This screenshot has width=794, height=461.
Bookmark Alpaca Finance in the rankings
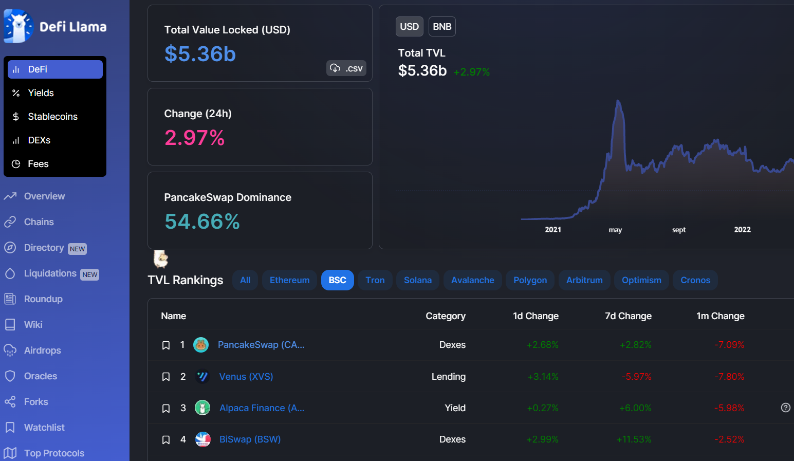pyautogui.click(x=166, y=409)
